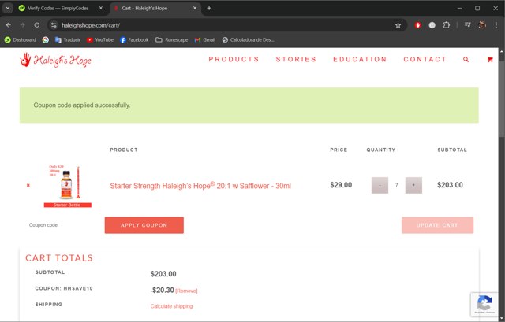
Task: Open the EDUCATION menu item
Action: pyautogui.click(x=360, y=59)
